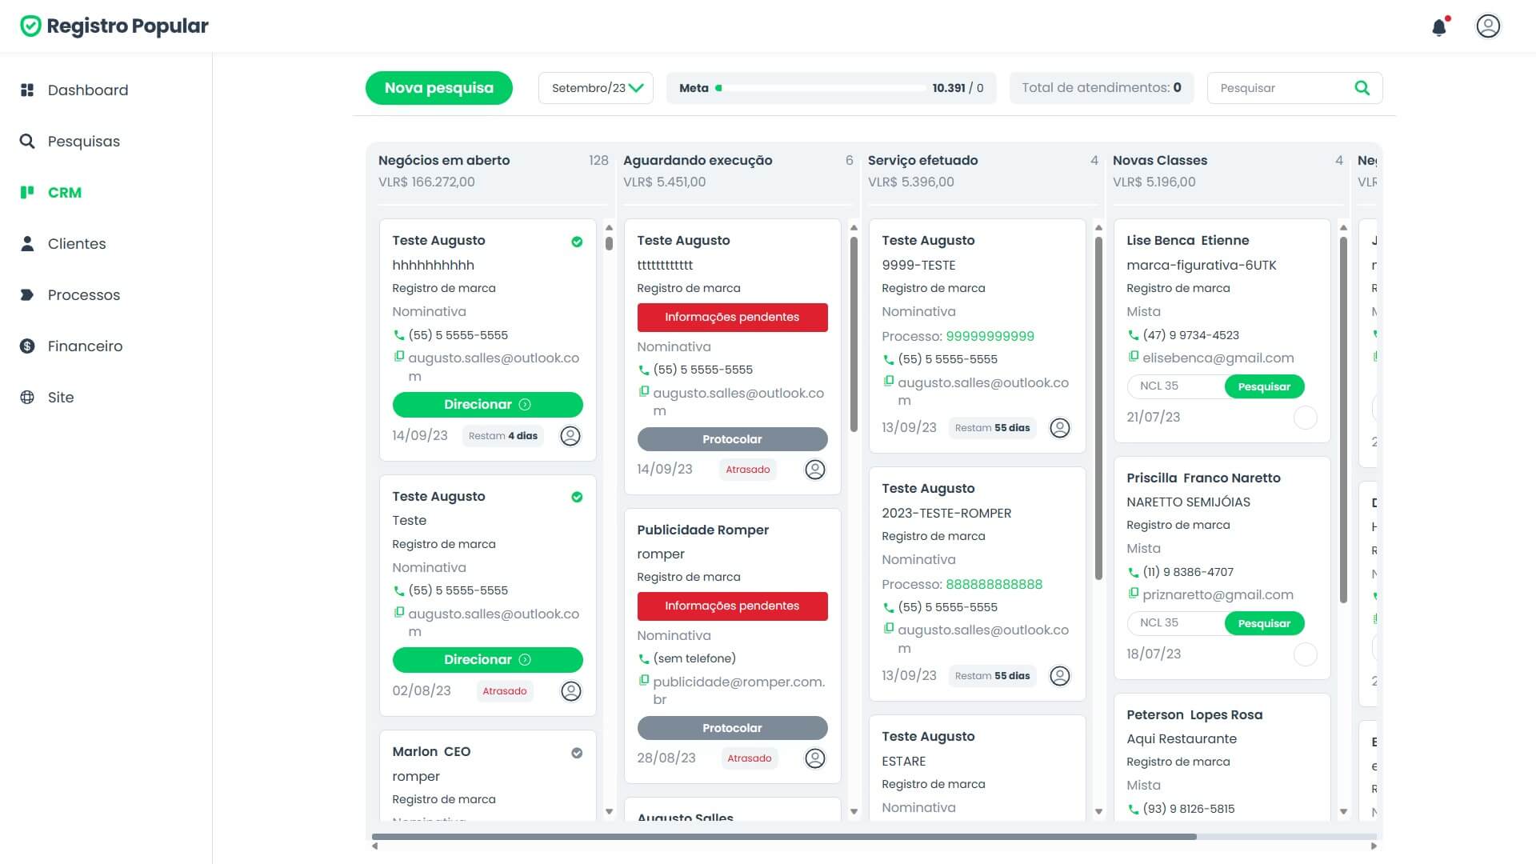Focus the Pesquisar search field
1536x864 pixels.
[x=1280, y=88]
